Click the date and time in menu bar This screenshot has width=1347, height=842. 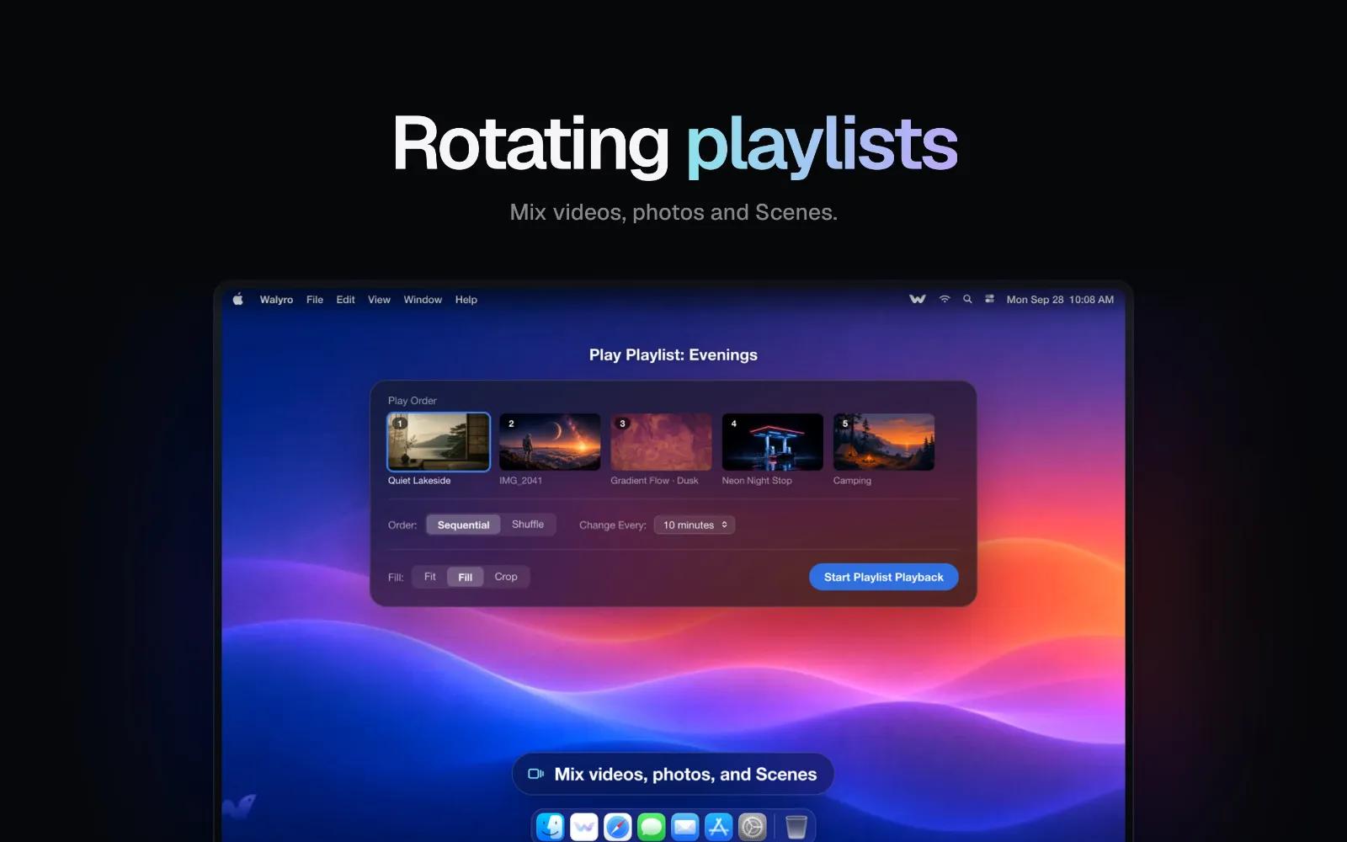coord(1060,300)
